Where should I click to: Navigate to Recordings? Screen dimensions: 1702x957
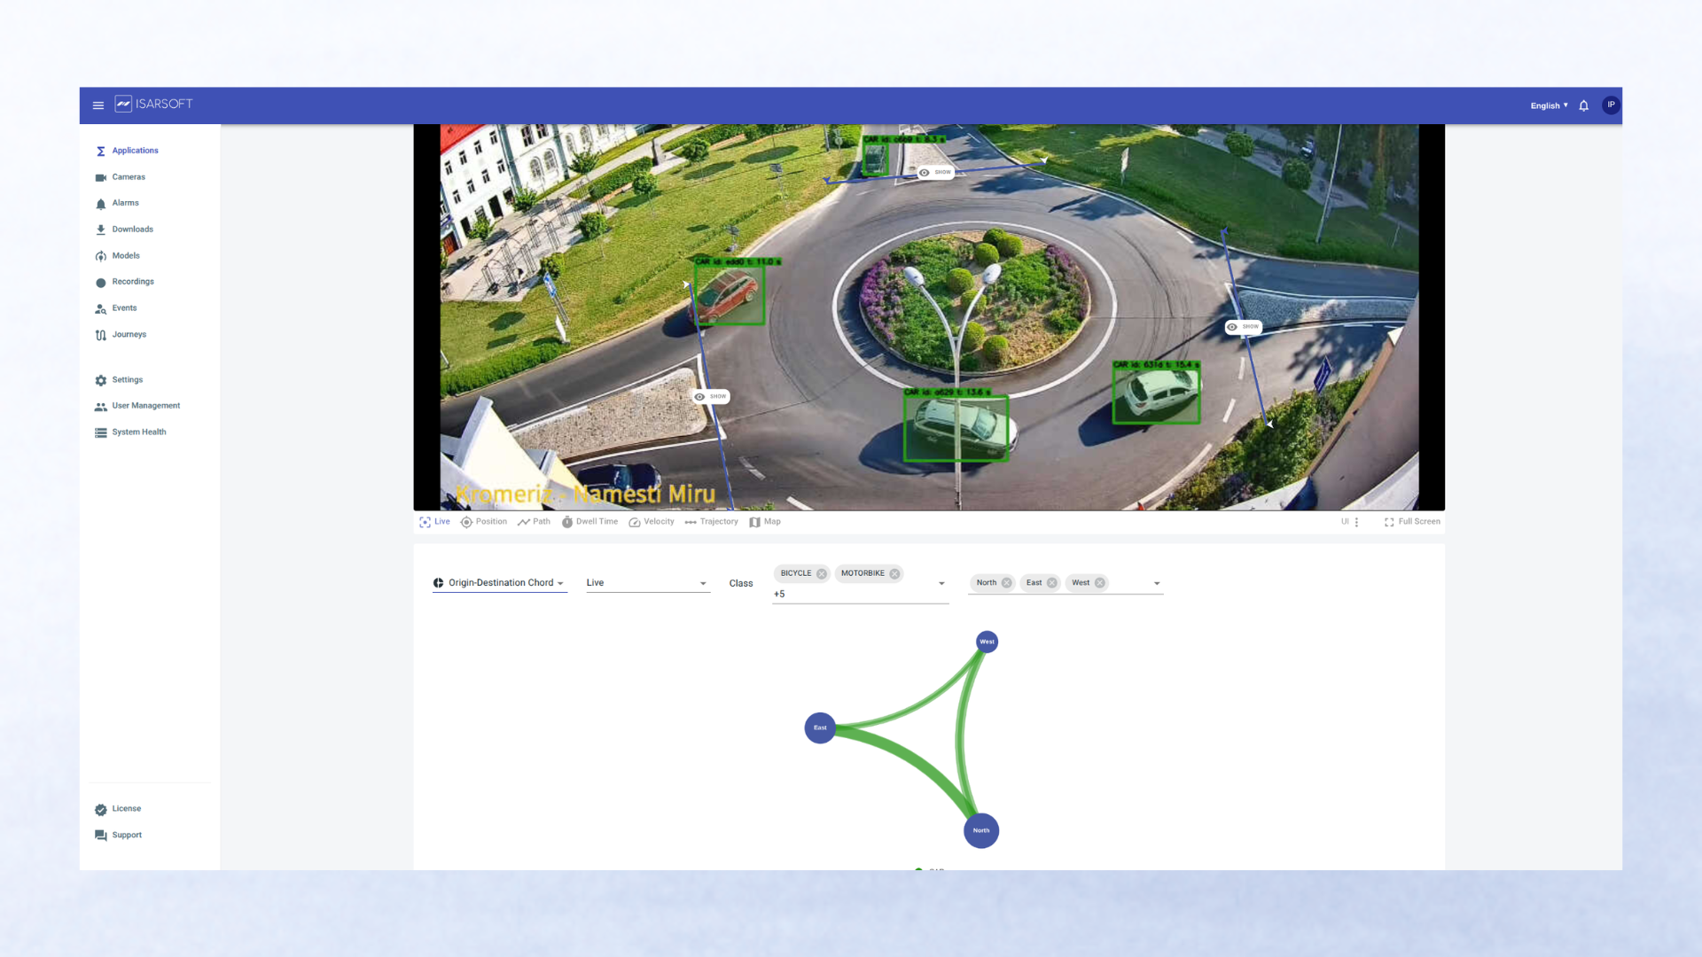click(133, 282)
